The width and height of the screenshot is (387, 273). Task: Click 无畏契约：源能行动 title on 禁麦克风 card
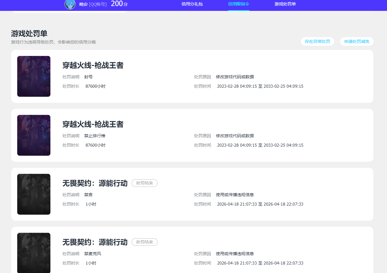pos(95,242)
